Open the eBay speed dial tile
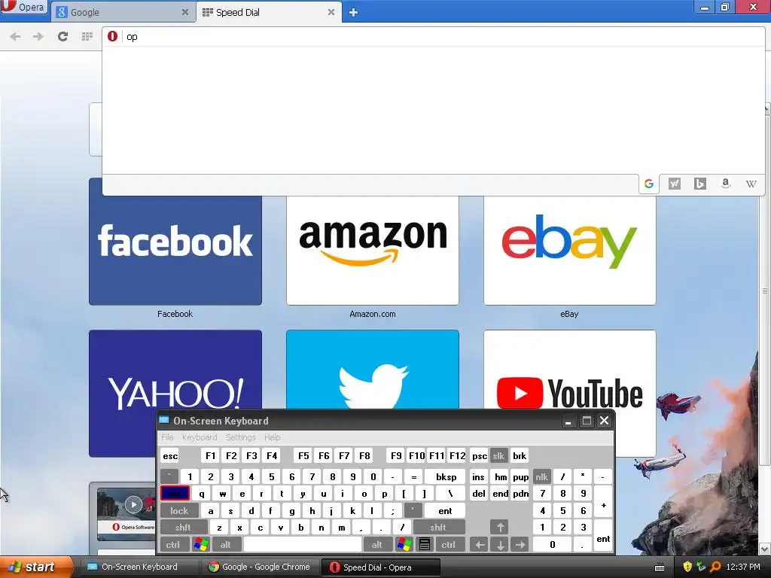 [x=569, y=250]
